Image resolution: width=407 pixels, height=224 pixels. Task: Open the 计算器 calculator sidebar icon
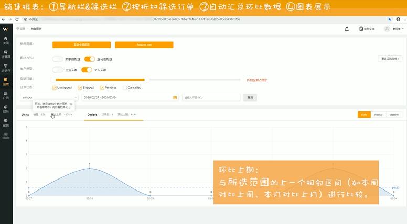point(6,54)
